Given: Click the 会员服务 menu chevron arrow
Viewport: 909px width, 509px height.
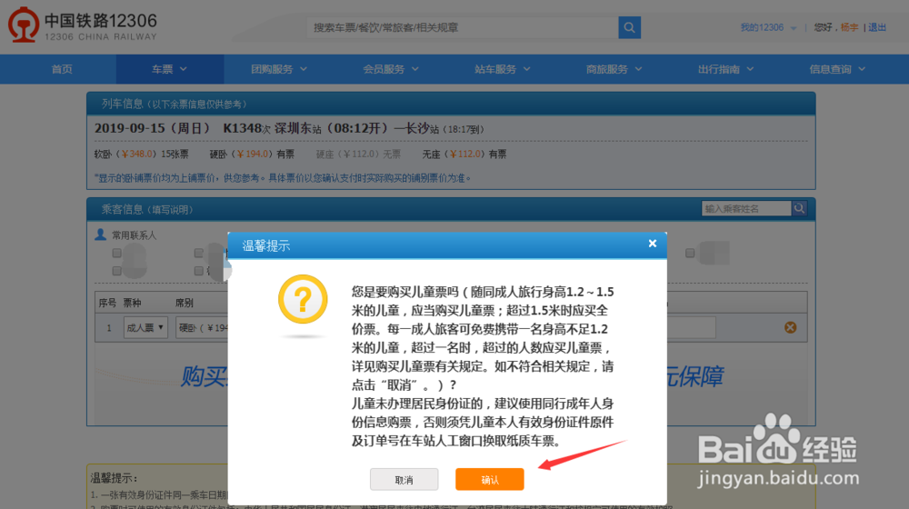Looking at the screenshot, I should click(415, 69).
